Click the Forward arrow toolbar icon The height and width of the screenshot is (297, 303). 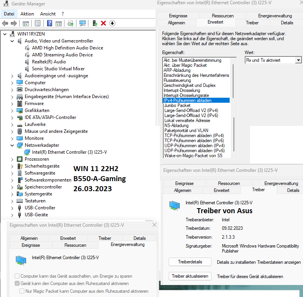(x=14, y=24)
